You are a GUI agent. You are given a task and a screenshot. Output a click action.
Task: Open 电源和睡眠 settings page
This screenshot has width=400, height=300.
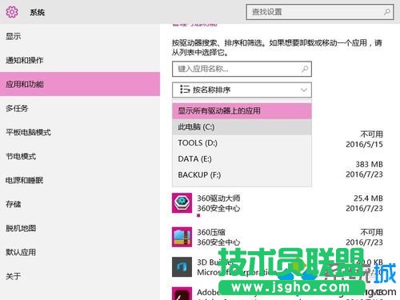[80, 180]
